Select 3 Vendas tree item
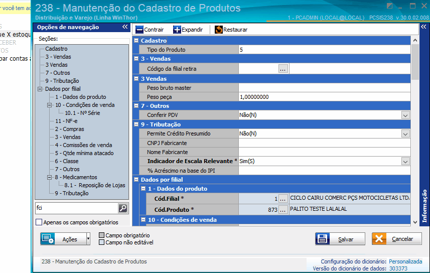 click(57, 65)
